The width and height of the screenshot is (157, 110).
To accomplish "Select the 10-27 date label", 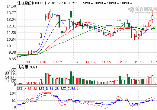I will pos(57,62).
